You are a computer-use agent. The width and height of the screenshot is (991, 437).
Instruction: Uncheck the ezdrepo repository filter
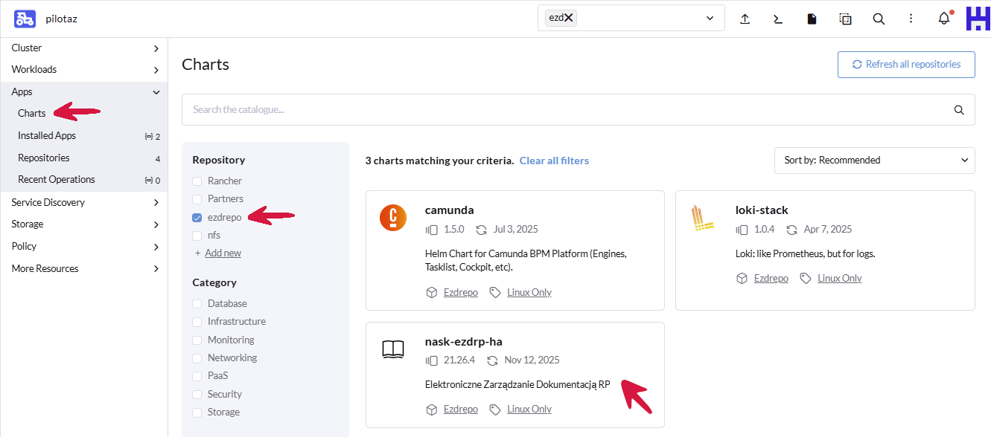pyautogui.click(x=197, y=218)
